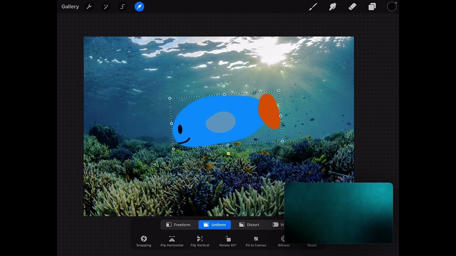456x256 pixels.
Task: Select the Paint brush tool
Action: [313, 7]
